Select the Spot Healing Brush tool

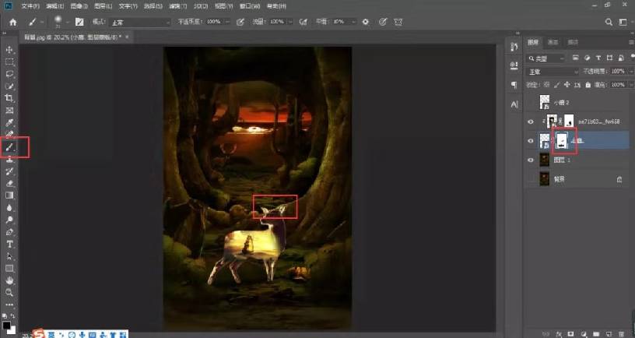tap(9, 134)
